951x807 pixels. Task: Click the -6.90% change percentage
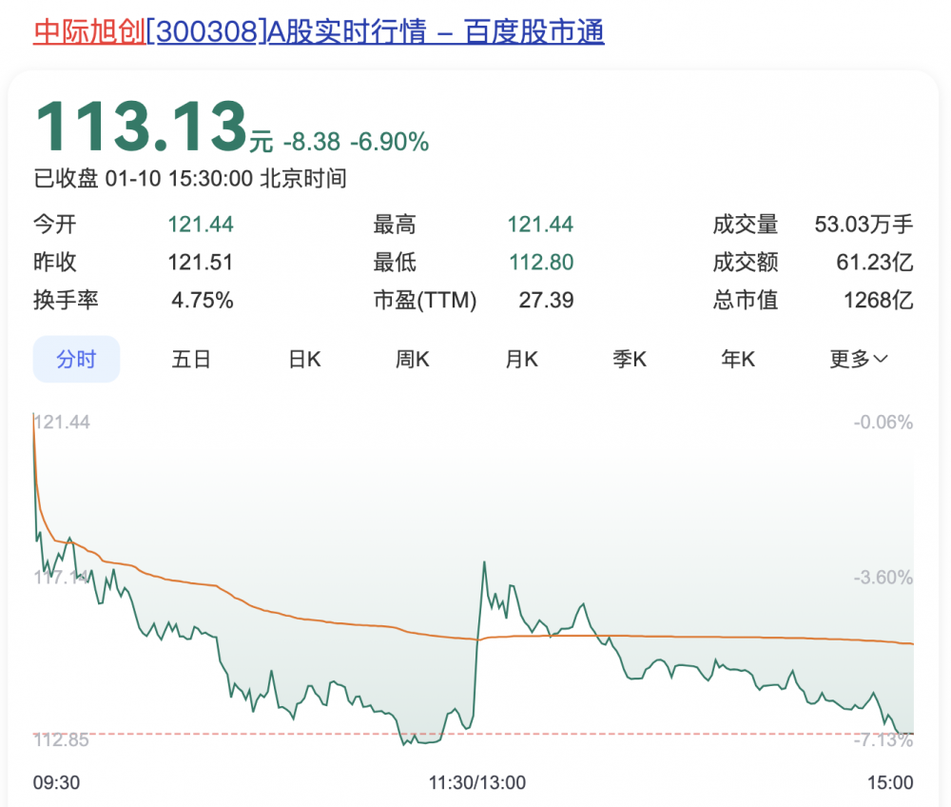pos(390,143)
